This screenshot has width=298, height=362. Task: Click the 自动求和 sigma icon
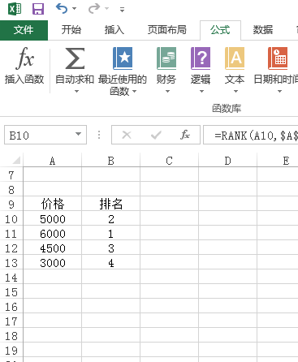[75, 58]
